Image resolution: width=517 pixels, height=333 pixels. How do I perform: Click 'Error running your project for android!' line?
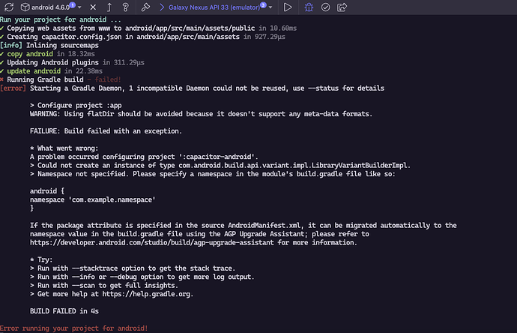(74, 328)
